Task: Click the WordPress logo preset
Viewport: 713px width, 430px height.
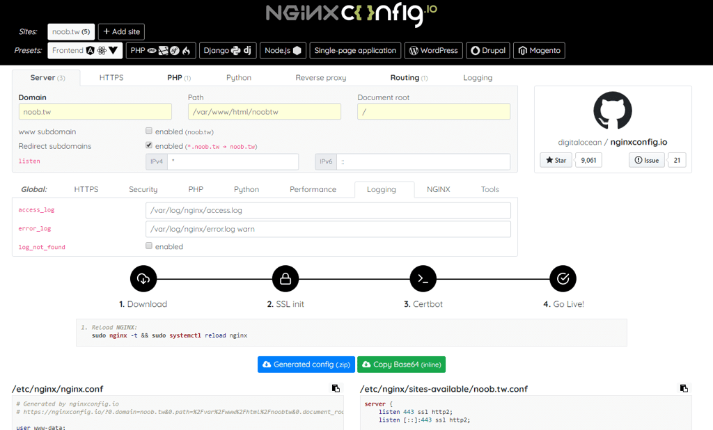Action: (x=415, y=50)
